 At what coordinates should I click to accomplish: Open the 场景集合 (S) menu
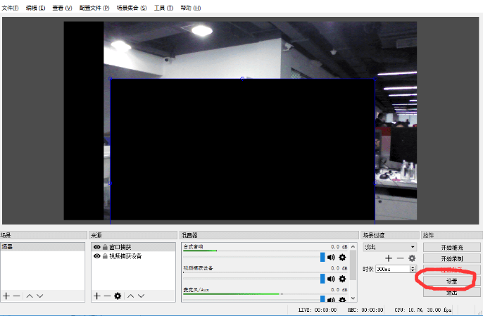coord(132,8)
